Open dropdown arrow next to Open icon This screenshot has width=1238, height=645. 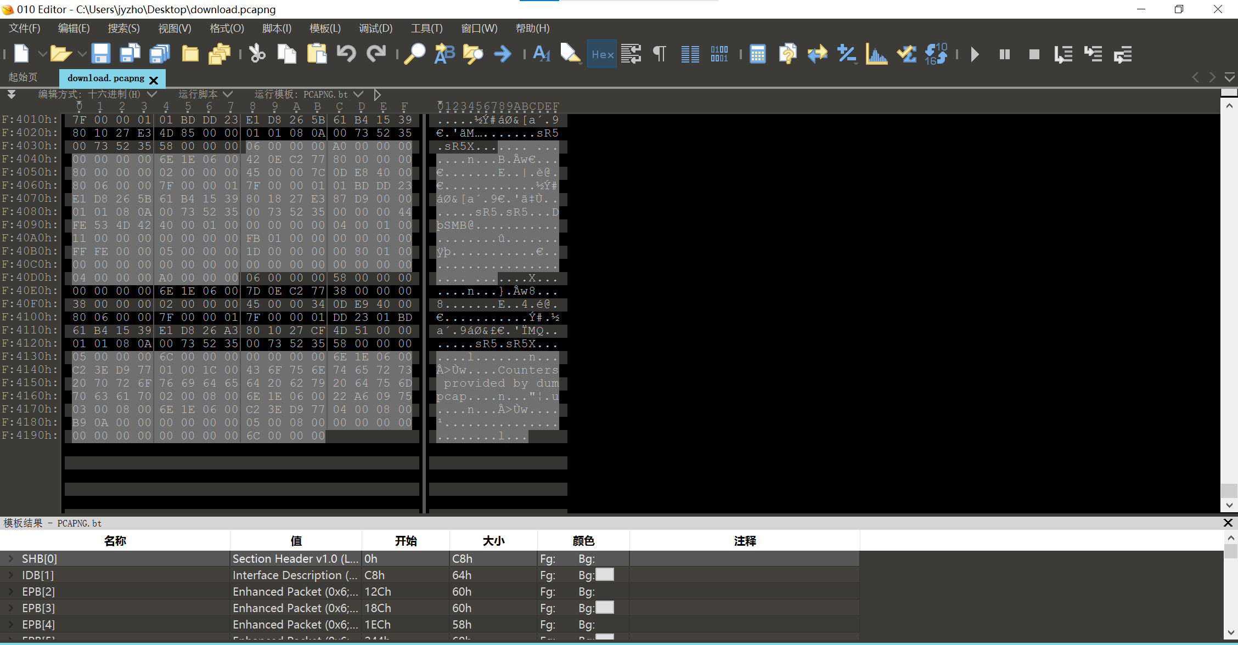(82, 54)
